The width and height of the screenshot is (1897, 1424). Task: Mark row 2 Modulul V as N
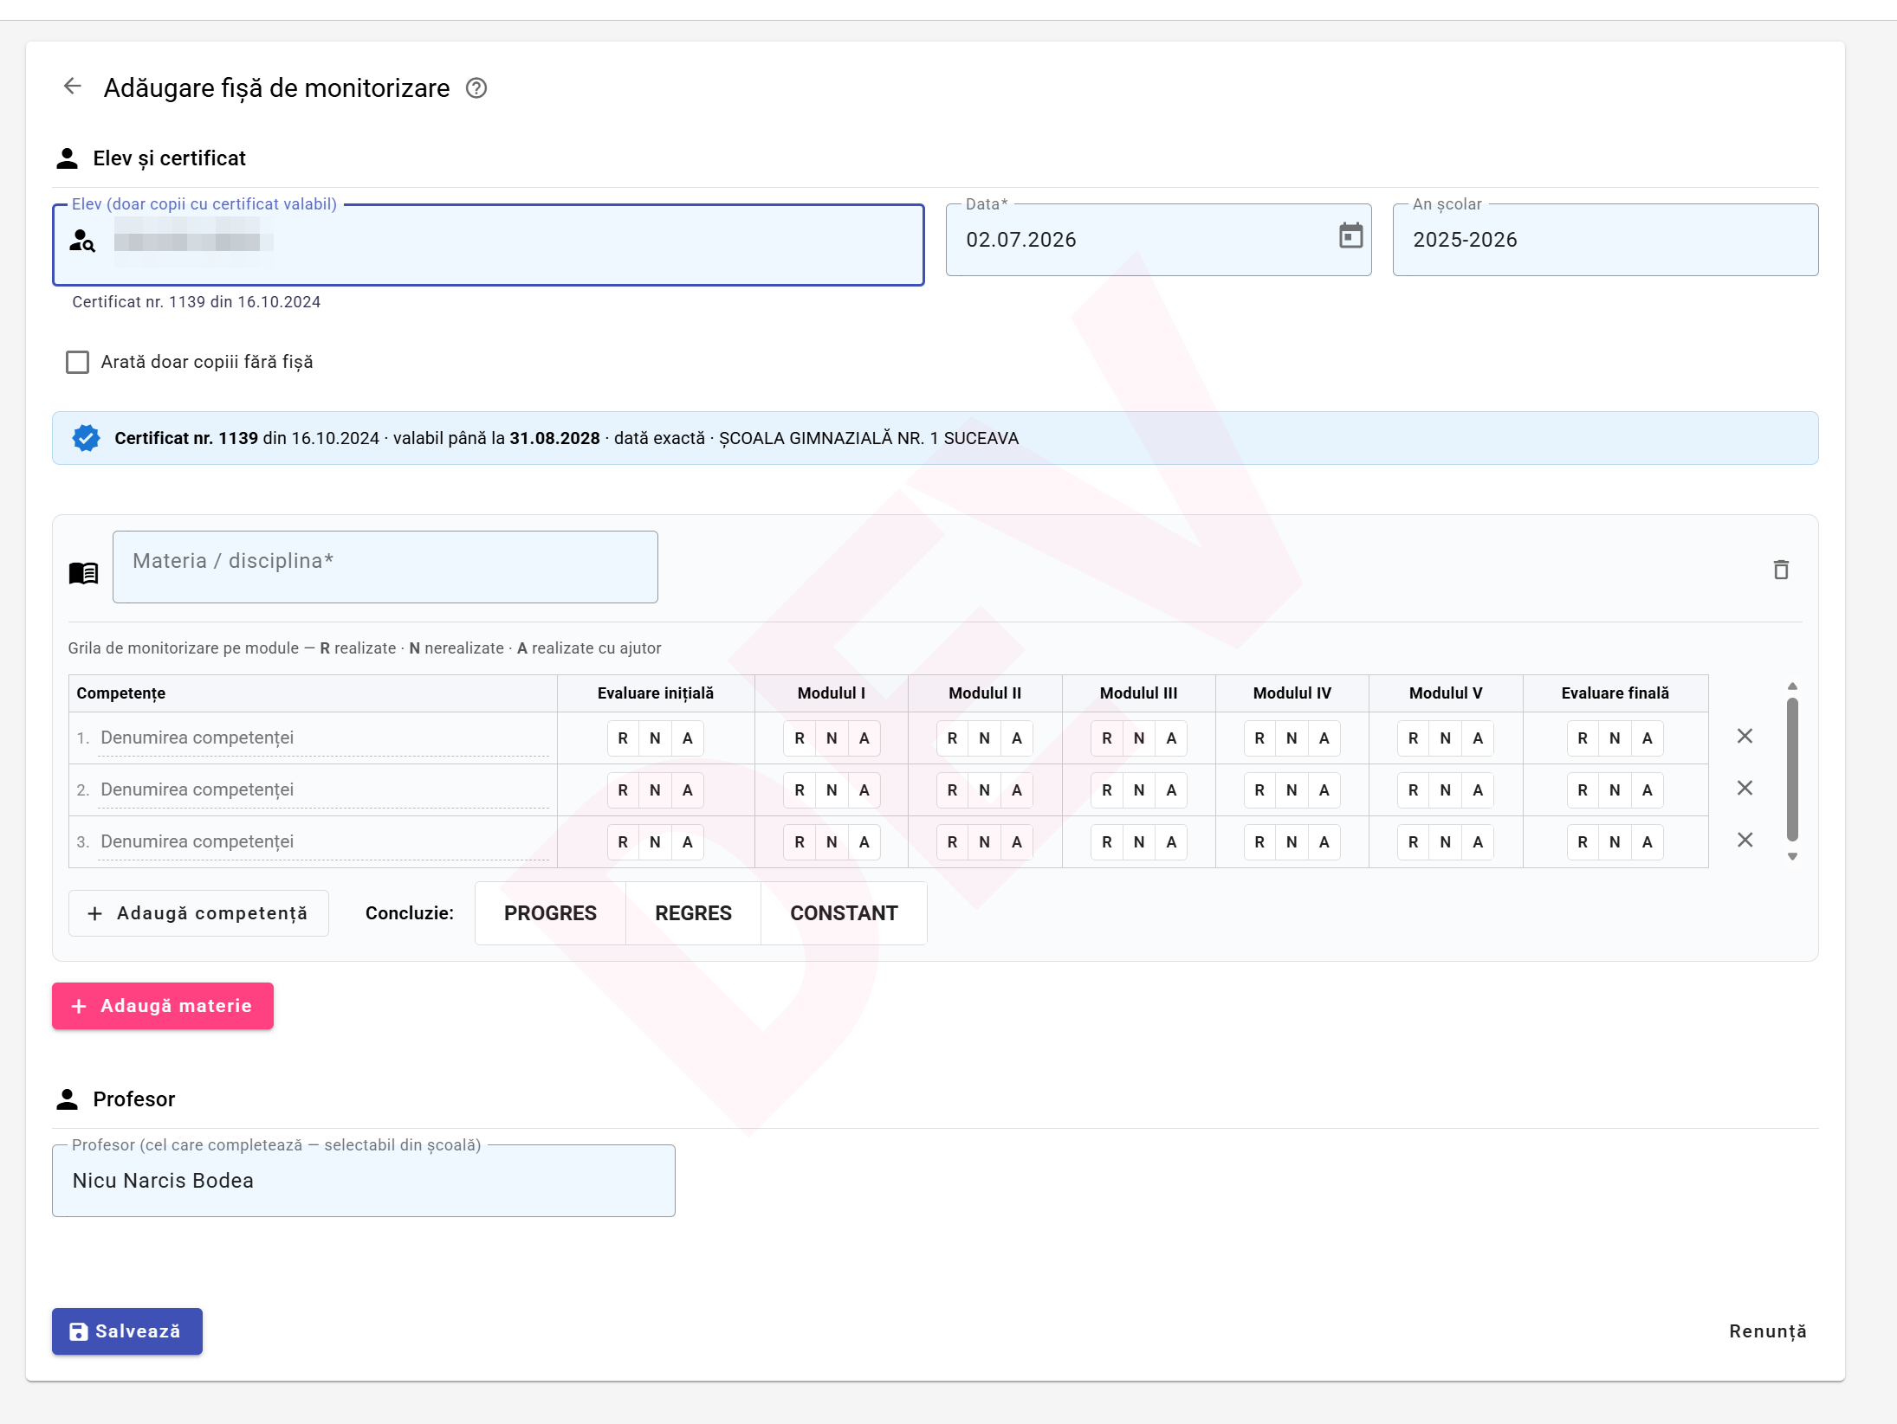[x=1445, y=790]
